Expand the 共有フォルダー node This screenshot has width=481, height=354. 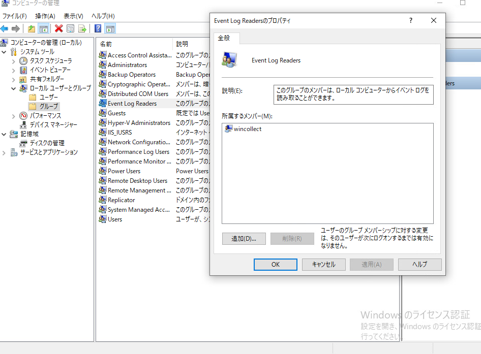coord(13,79)
